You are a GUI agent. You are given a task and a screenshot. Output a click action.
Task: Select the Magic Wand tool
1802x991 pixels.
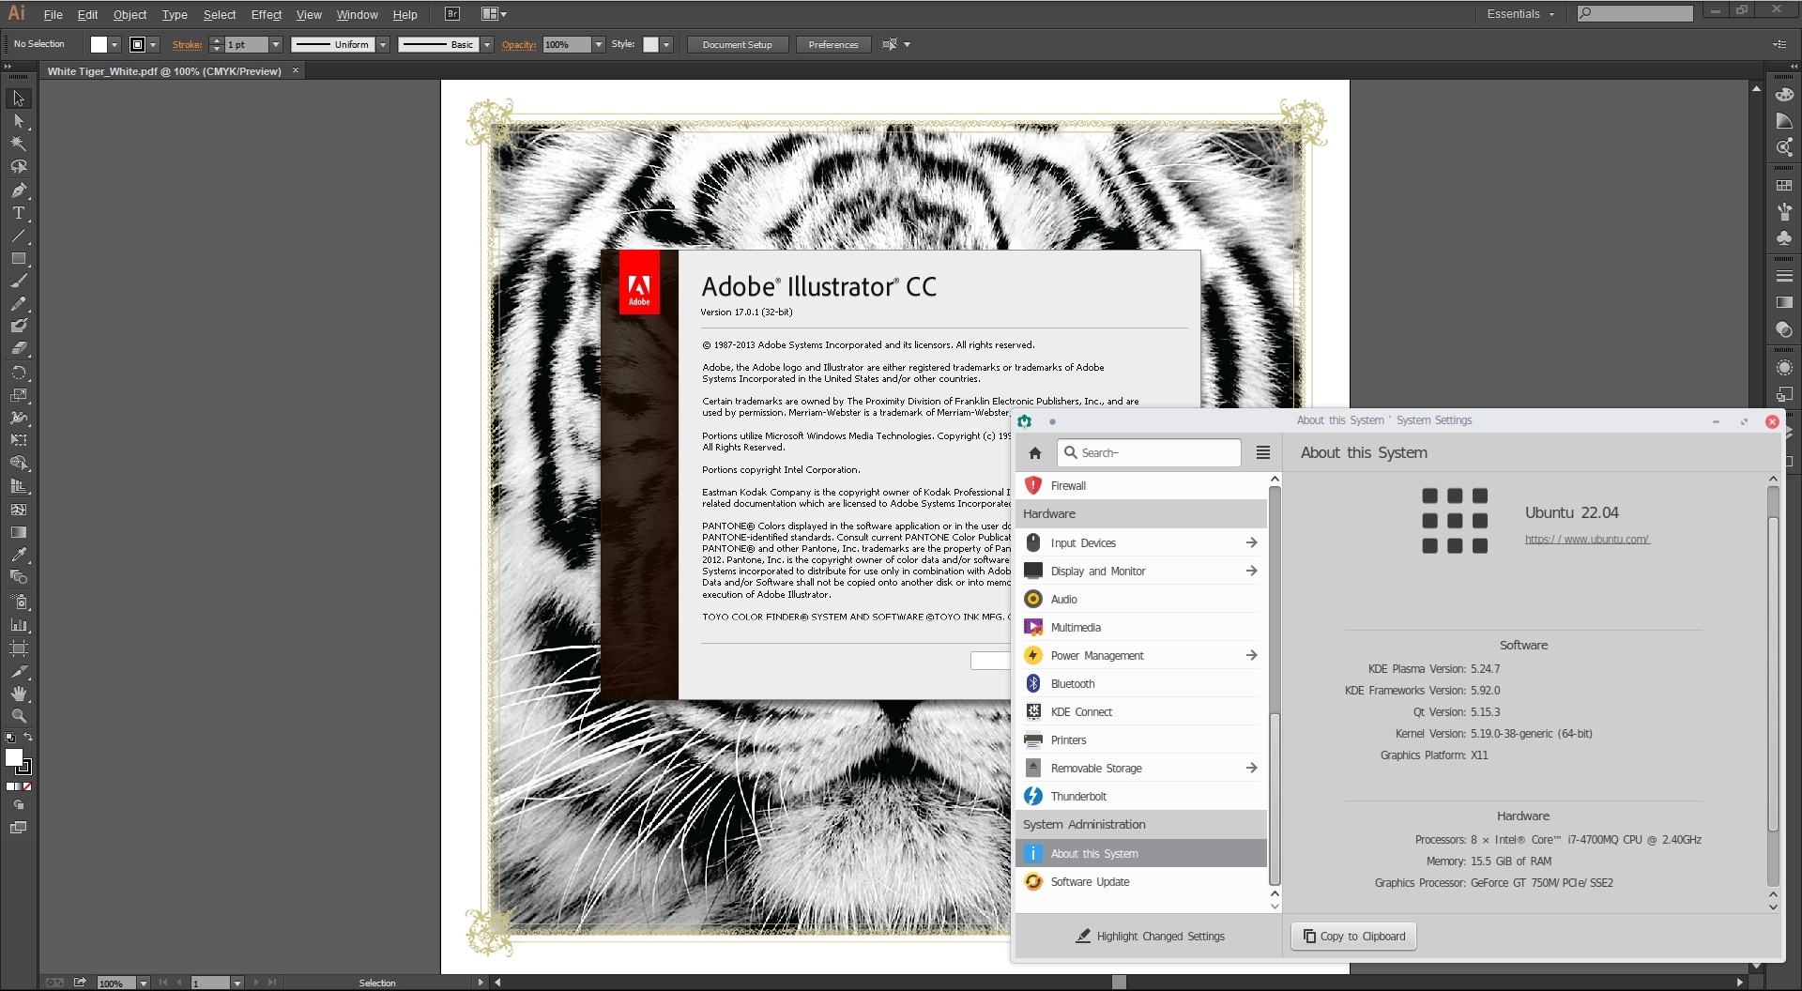[x=19, y=144]
